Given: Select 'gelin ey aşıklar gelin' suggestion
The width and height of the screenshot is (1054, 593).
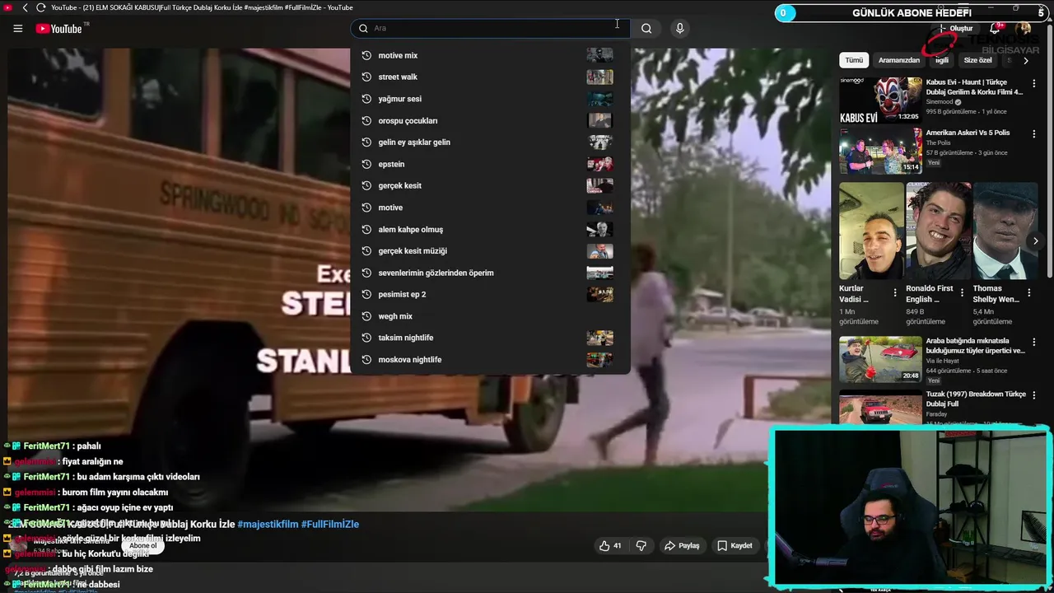Looking at the screenshot, I should click(x=490, y=142).
